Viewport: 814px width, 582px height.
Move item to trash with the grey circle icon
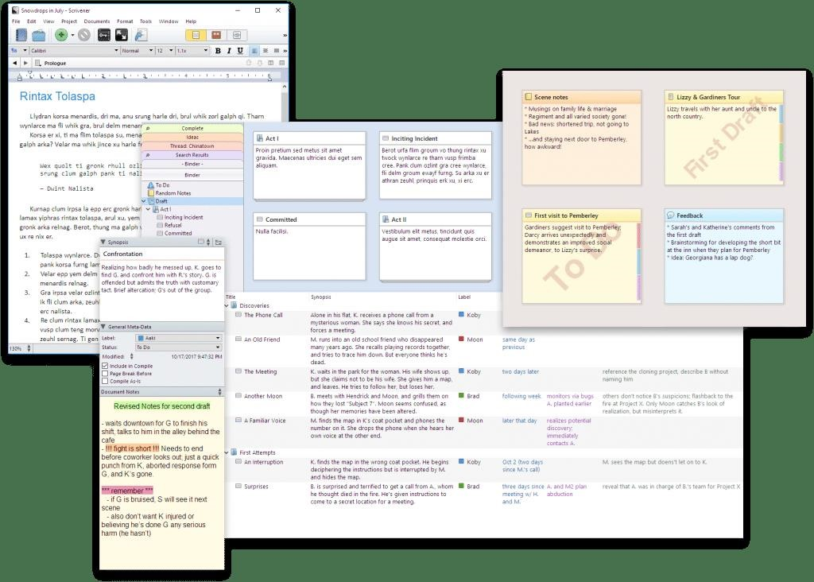tap(84, 35)
